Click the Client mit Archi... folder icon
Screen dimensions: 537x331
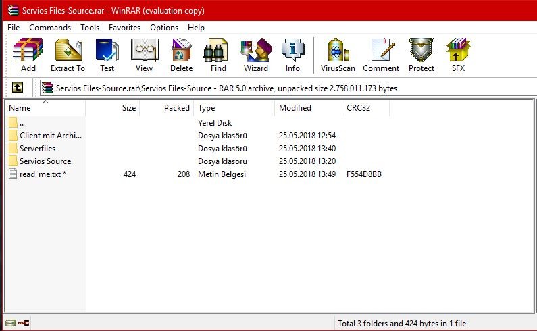(x=13, y=135)
